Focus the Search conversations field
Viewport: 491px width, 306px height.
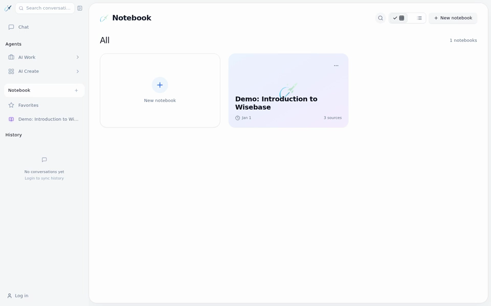pyautogui.click(x=45, y=8)
